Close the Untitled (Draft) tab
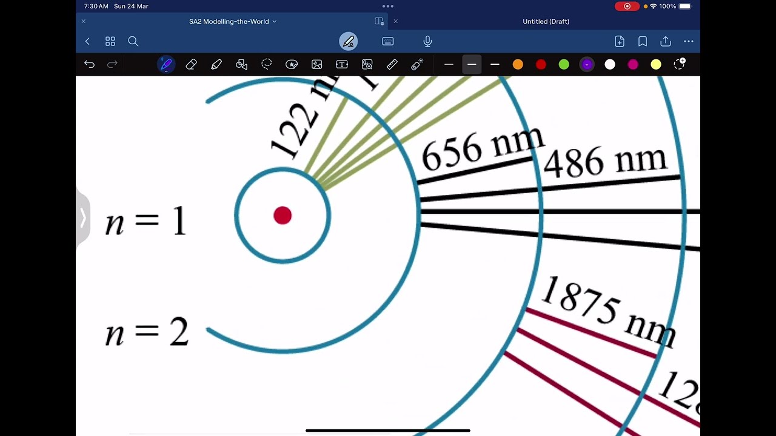 tap(395, 21)
